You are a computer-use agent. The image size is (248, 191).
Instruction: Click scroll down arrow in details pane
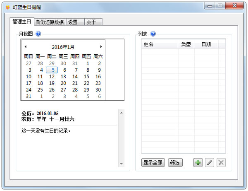pos(121,164)
